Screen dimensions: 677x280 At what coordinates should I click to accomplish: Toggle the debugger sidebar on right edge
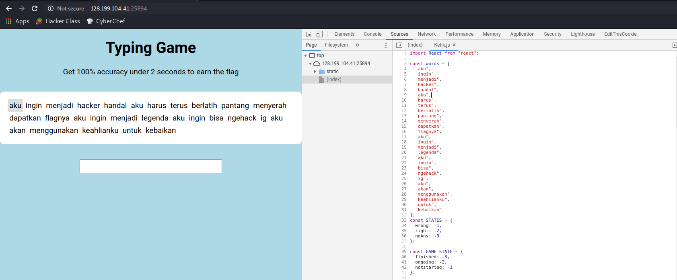(x=674, y=45)
